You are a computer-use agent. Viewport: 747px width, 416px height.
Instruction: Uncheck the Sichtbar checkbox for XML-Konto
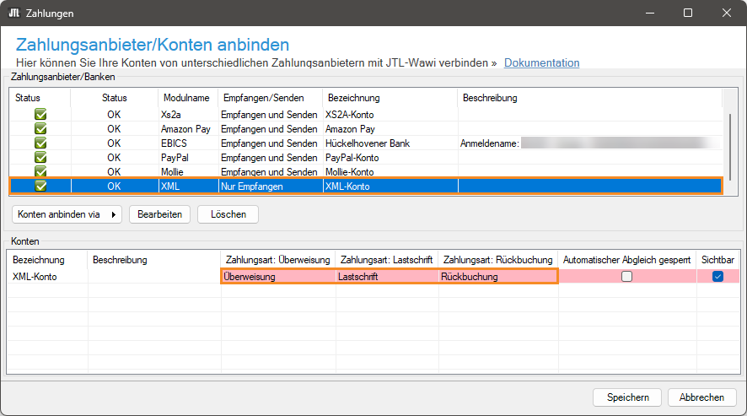[x=717, y=277]
